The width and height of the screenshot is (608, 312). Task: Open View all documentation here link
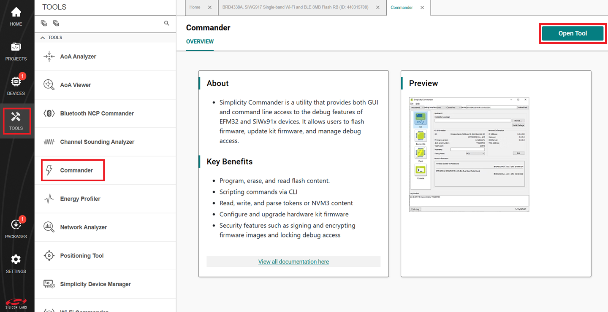coord(293,261)
